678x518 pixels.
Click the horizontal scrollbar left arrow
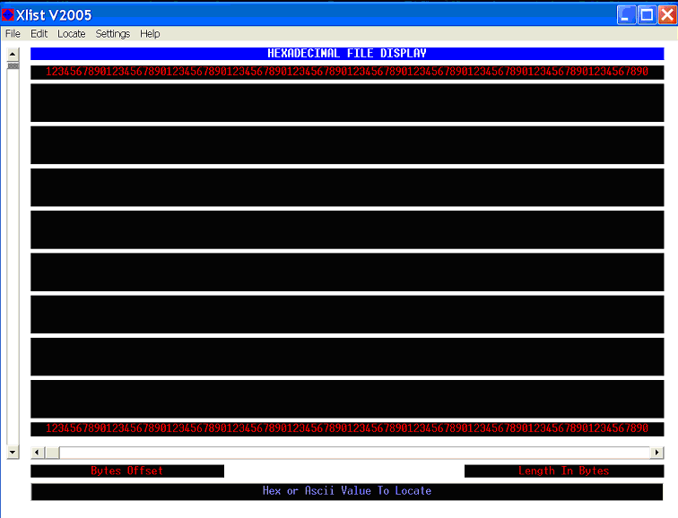pos(37,453)
